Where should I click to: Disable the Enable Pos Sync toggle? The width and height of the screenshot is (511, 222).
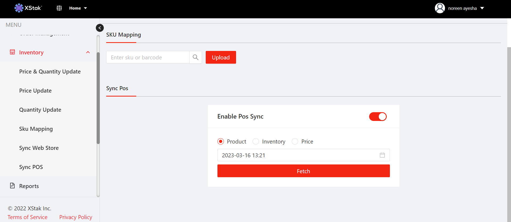(378, 116)
